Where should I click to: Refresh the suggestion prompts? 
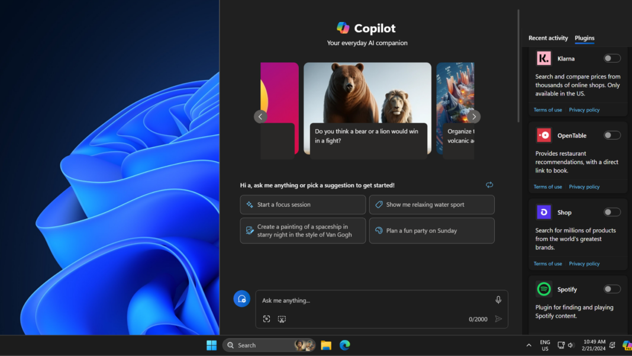(x=489, y=185)
